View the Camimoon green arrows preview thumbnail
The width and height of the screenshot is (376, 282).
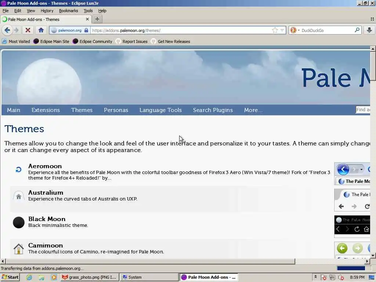coord(352,250)
